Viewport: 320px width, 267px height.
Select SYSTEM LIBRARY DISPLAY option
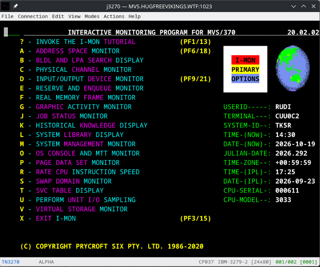pos(80,135)
